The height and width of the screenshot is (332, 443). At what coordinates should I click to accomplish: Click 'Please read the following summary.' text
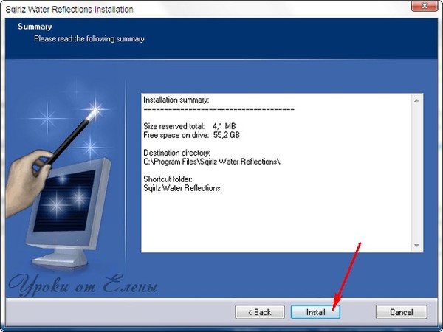(x=90, y=38)
